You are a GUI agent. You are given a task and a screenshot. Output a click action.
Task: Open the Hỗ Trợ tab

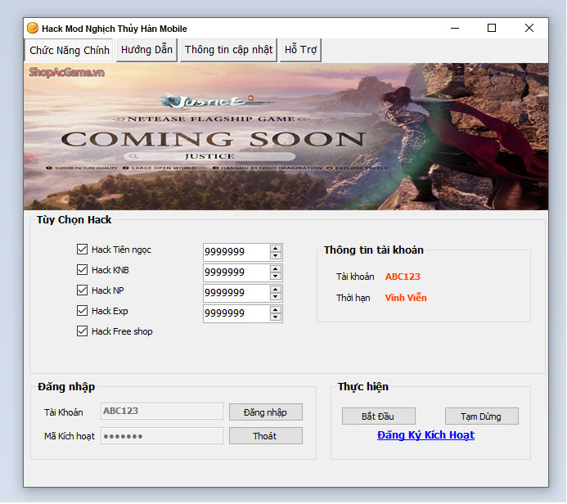tap(300, 50)
